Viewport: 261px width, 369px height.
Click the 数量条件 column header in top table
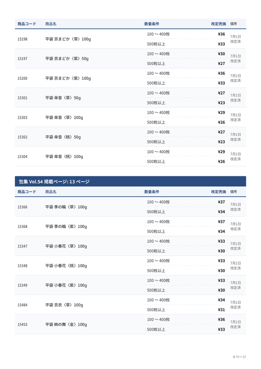152,24
